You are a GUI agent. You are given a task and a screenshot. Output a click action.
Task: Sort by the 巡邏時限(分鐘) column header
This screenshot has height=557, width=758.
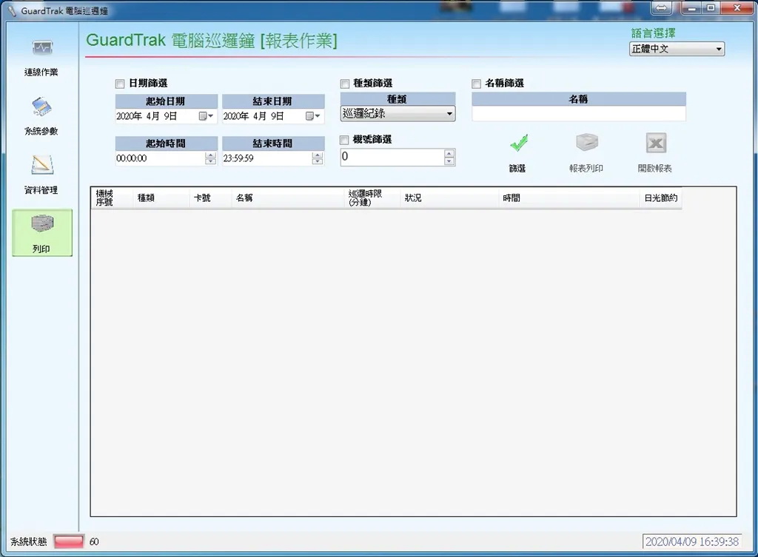pyautogui.click(x=372, y=198)
